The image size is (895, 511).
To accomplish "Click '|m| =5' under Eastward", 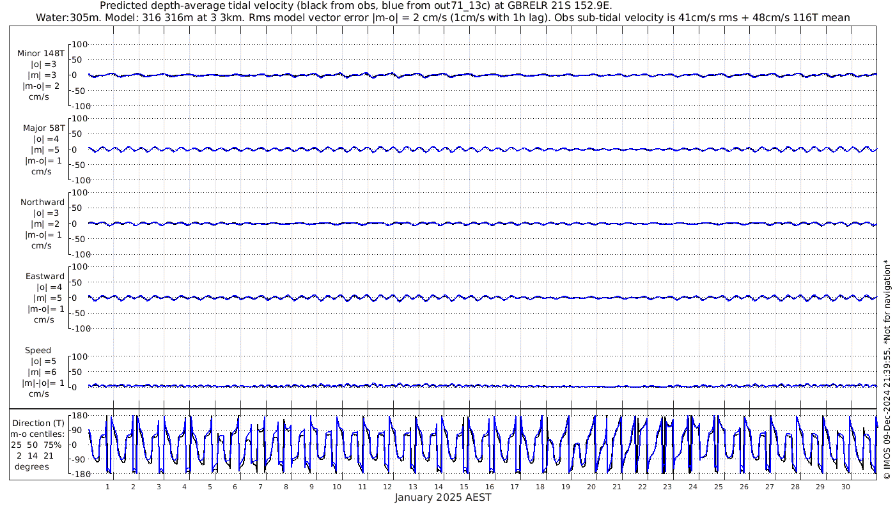I will [47, 298].
